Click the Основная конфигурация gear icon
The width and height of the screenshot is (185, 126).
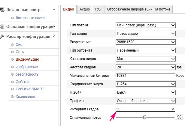(2, 26)
